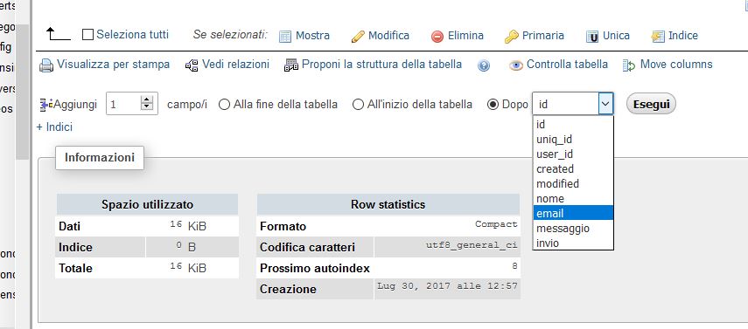This screenshot has height=329, width=748.
Task: Click the Mostra link
Action: coord(312,36)
